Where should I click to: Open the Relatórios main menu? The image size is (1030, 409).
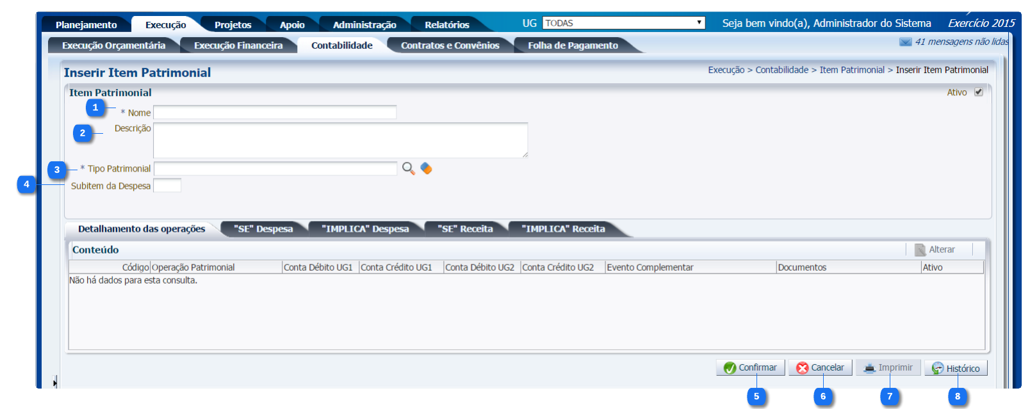pos(446,25)
